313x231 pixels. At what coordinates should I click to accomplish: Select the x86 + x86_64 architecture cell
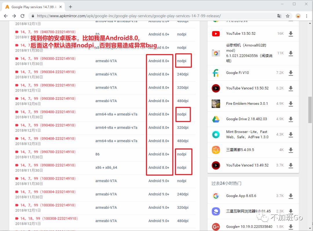tap(106, 167)
